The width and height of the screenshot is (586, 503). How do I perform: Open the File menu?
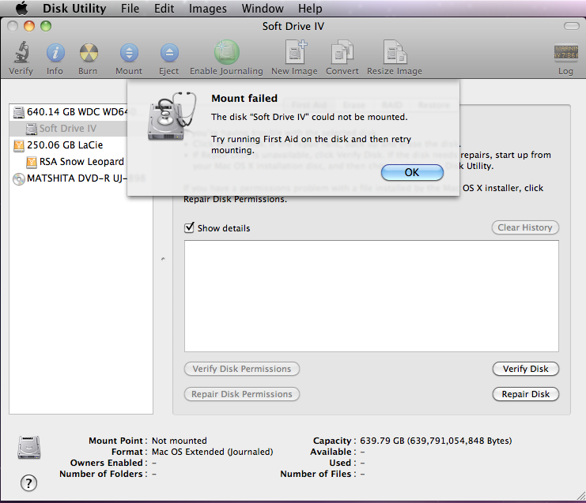[130, 8]
